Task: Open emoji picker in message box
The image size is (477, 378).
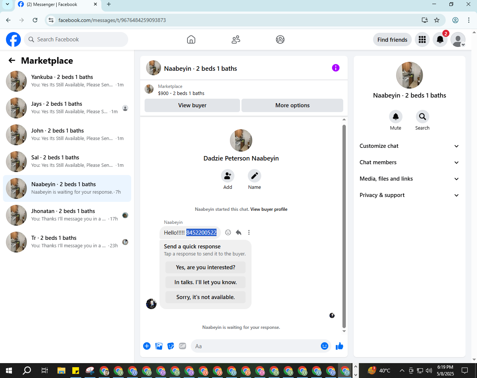Action: pos(325,346)
